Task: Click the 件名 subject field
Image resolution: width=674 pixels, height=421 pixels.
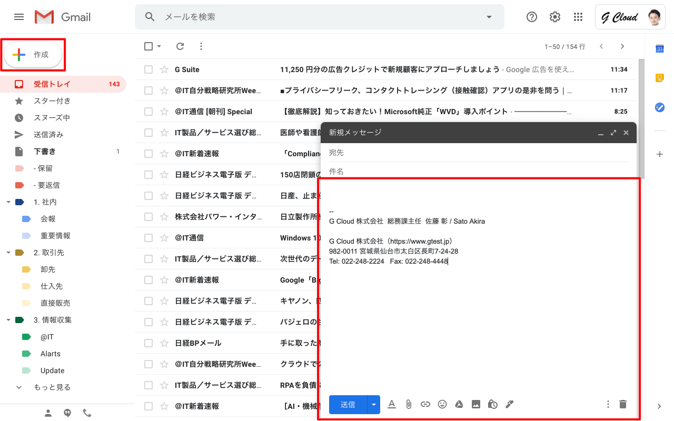Action: coord(478,171)
